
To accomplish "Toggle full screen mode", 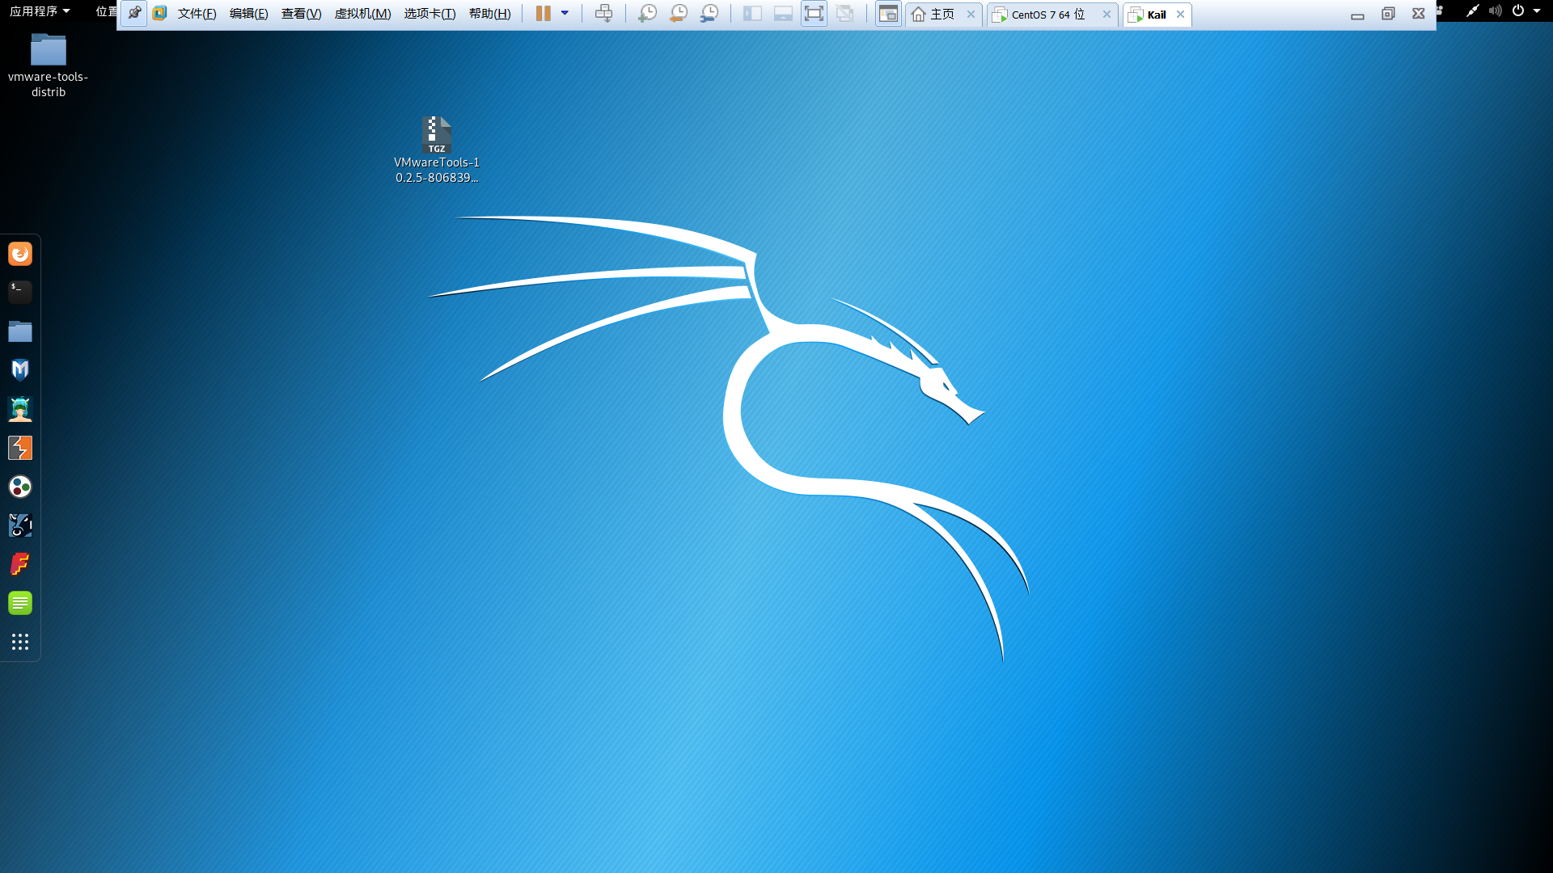I will (x=814, y=13).
